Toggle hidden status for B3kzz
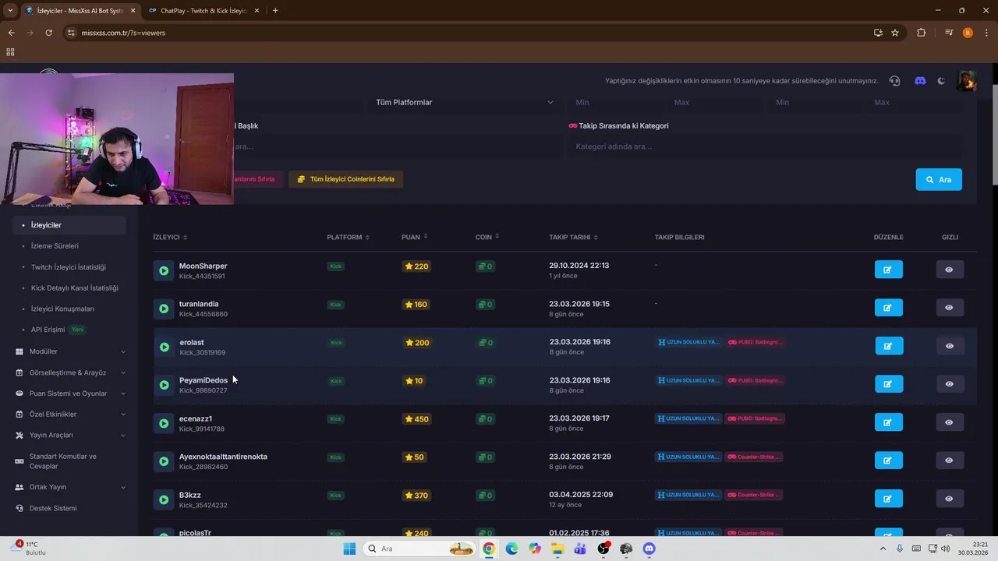Viewport: 998px width, 561px height. tap(949, 499)
